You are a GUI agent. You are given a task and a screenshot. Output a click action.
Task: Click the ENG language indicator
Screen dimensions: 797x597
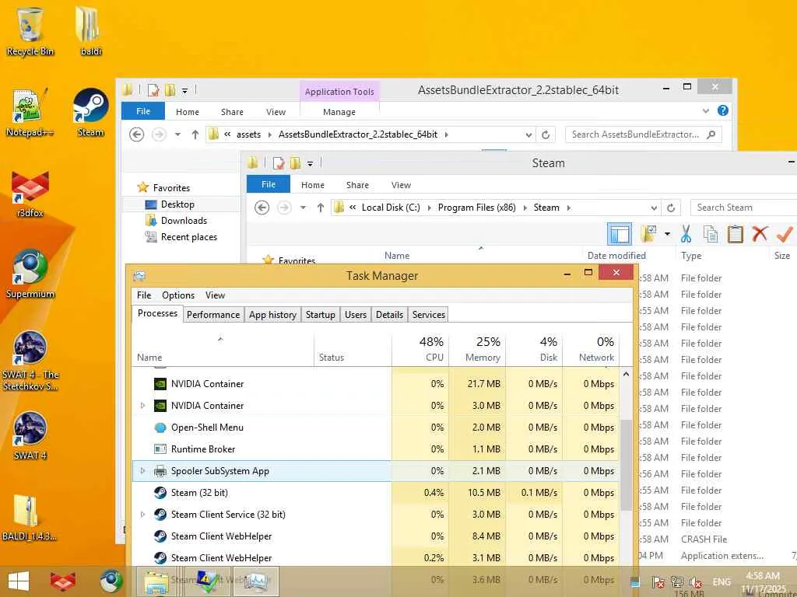722,582
